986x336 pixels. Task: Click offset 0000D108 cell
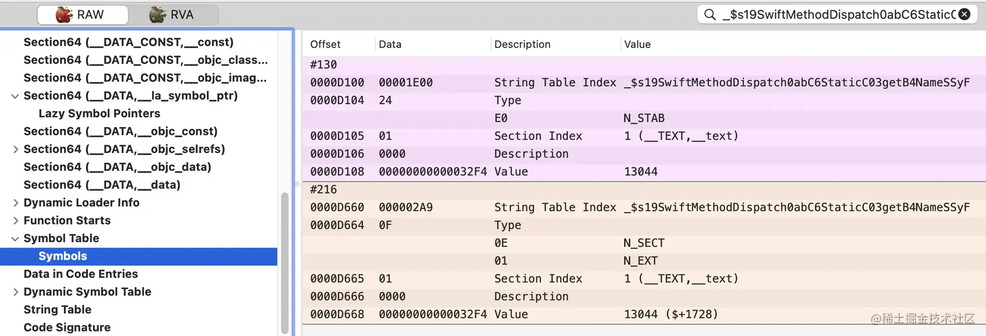point(337,172)
